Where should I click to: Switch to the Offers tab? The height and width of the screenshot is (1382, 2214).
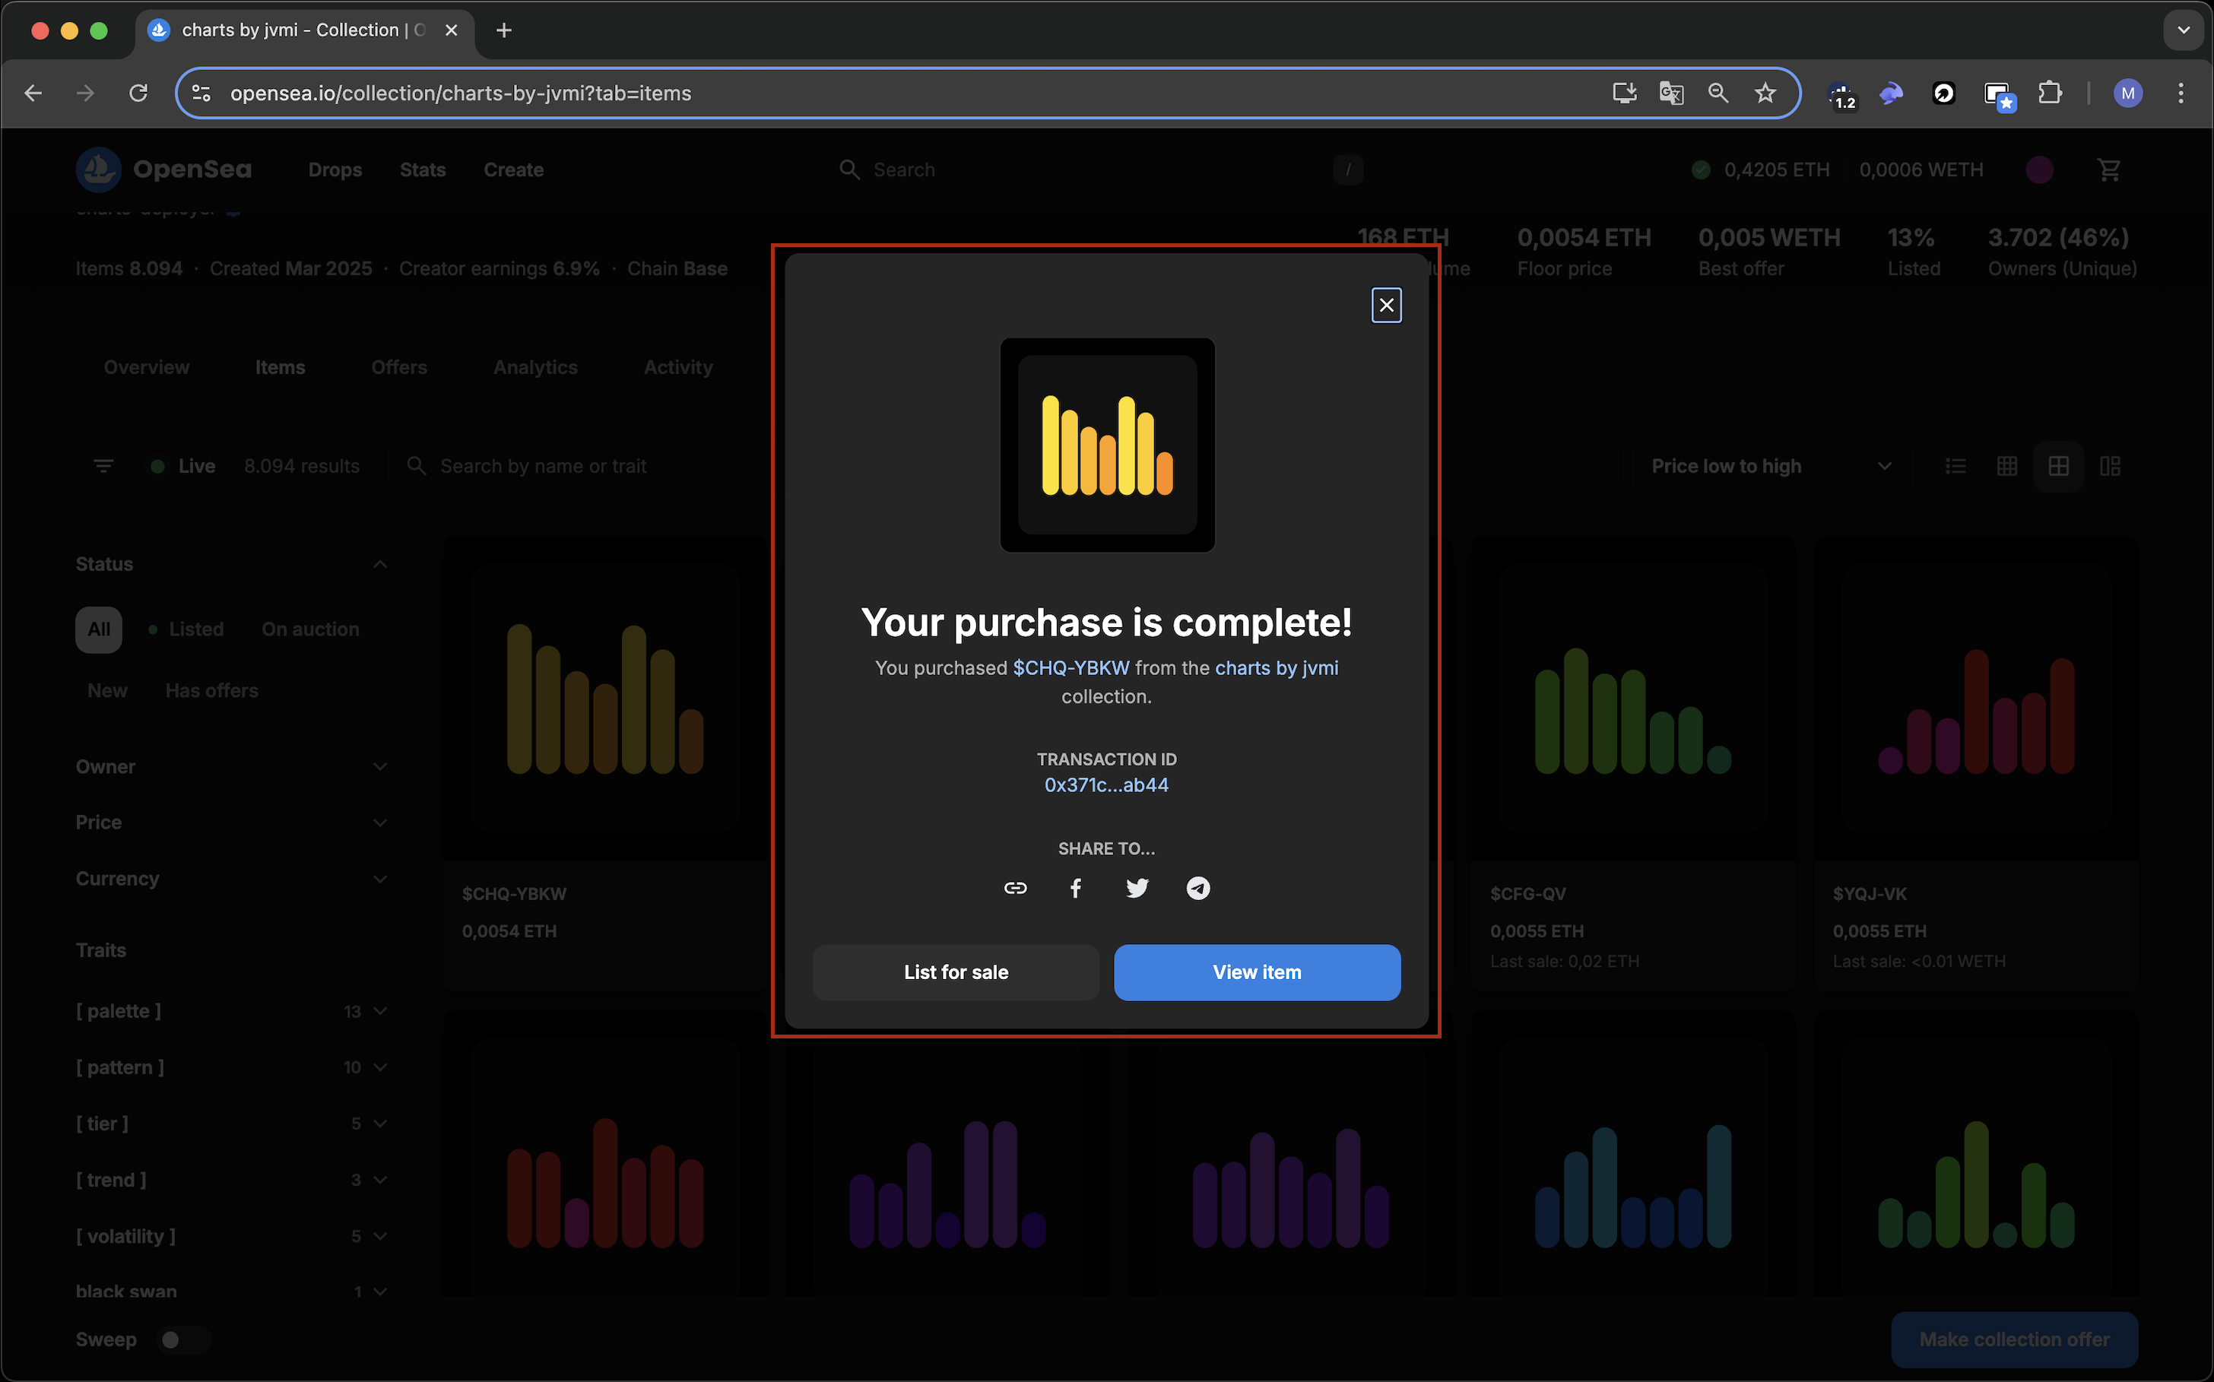pyautogui.click(x=398, y=367)
